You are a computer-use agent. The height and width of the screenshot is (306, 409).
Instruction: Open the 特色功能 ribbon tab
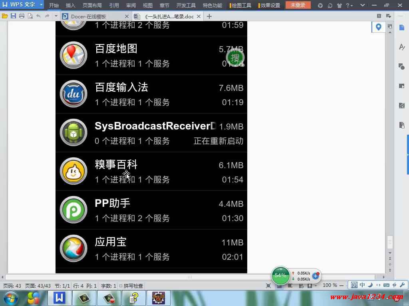point(212,5)
